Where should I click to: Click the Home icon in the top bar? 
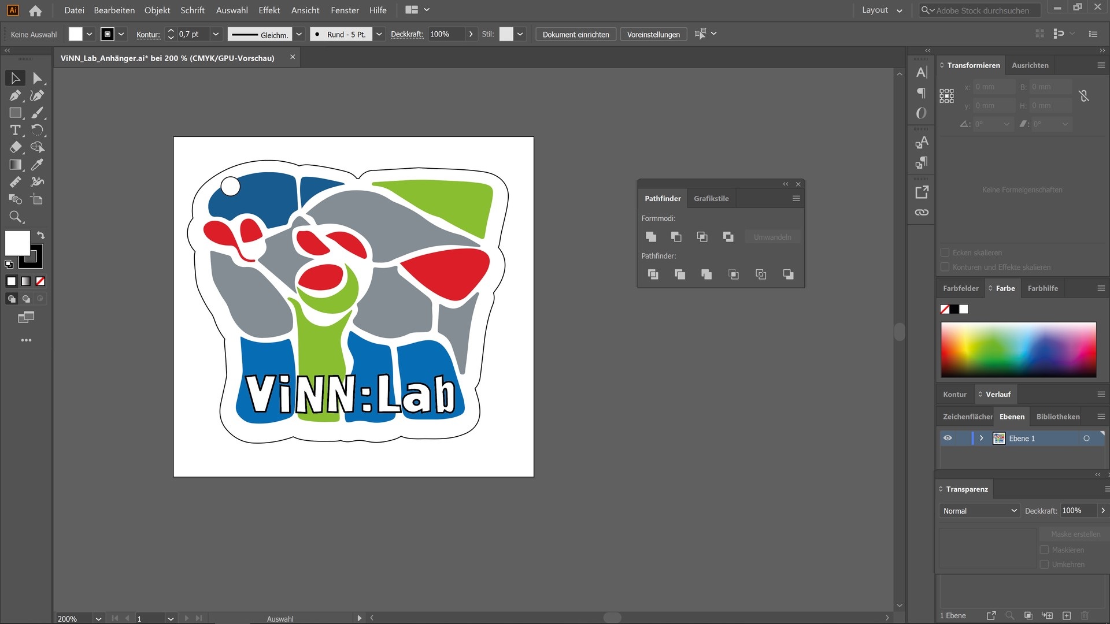click(x=35, y=10)
